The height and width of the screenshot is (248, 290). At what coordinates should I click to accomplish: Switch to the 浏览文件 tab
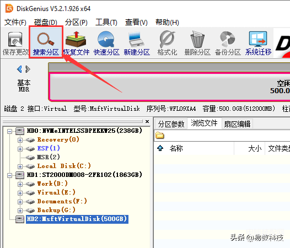click(204, 123)
